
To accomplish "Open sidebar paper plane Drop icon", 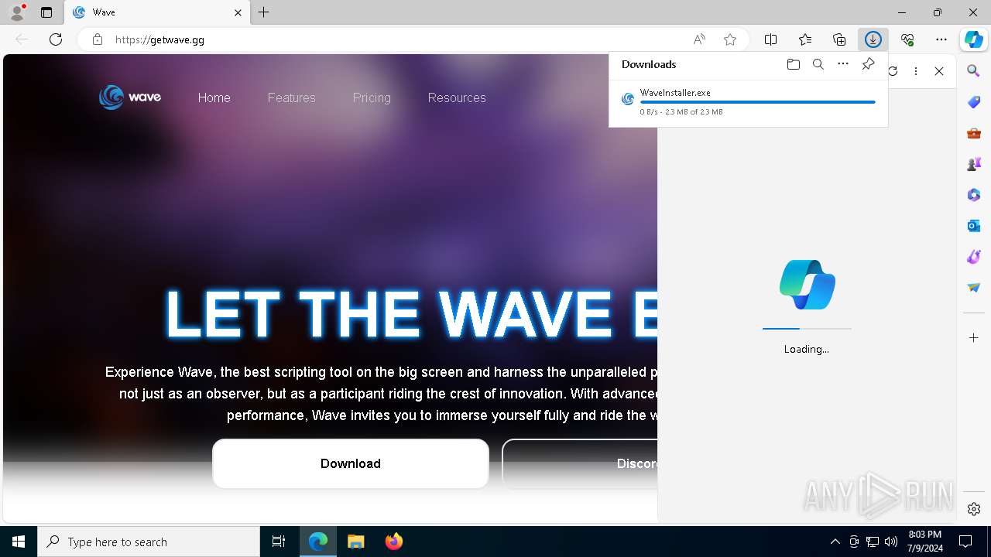I will coord(974,288).
